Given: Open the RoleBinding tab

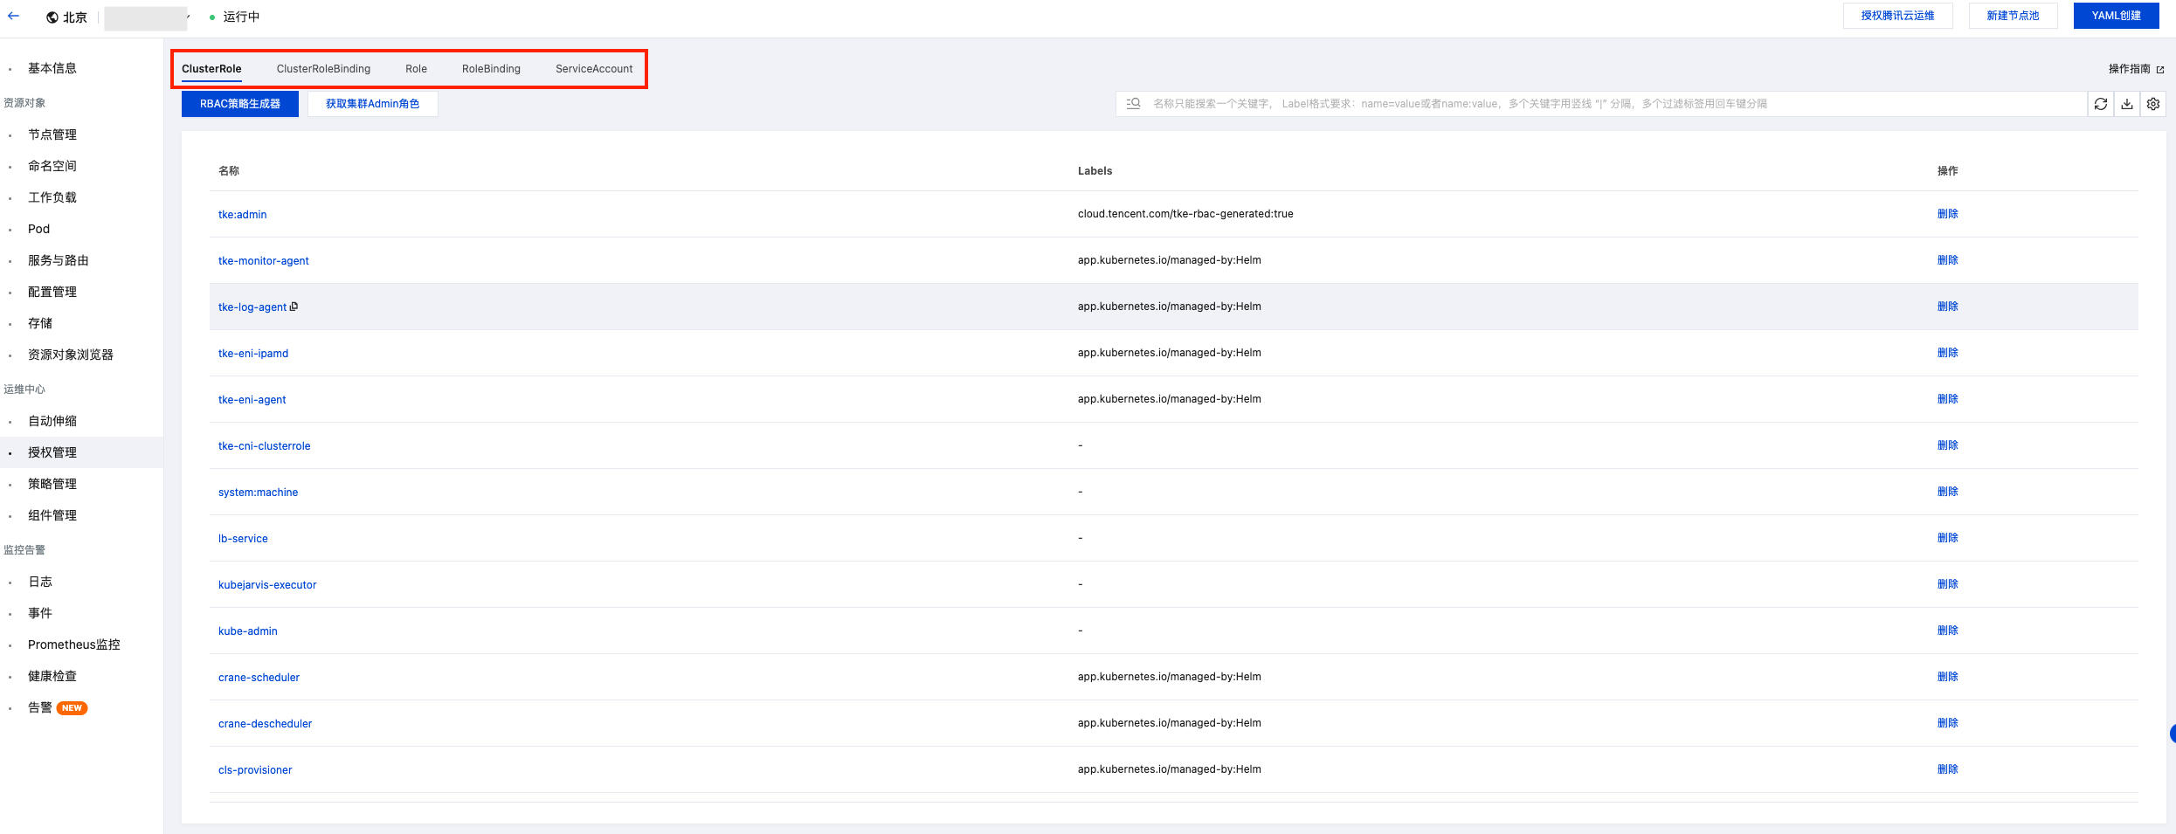Looking at the screenshot, I should pyautogui.click(x=491, y=69).
